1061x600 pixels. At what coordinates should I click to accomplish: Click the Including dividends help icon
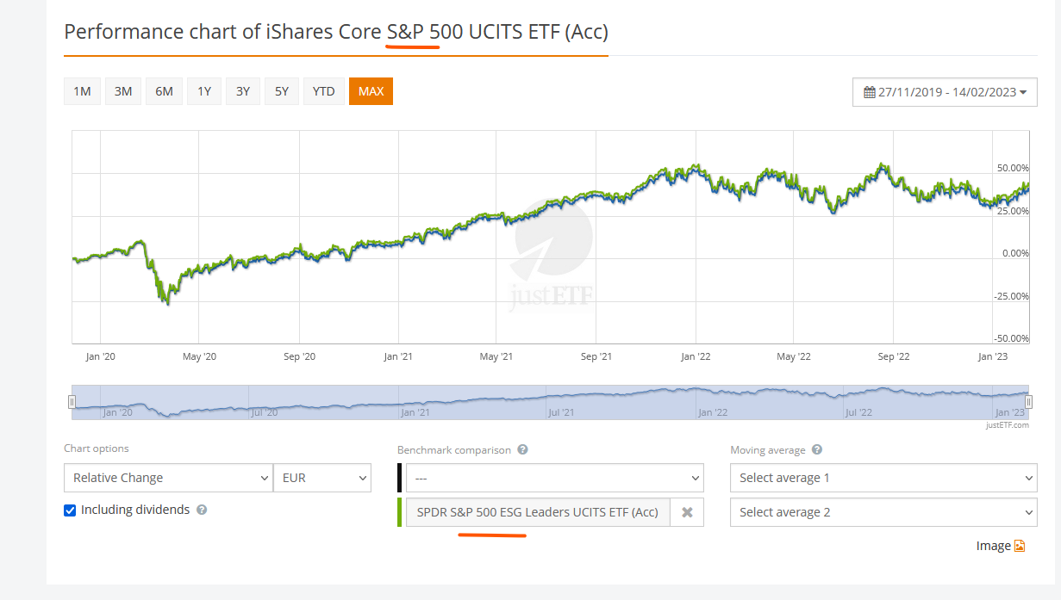coord(202,510)
